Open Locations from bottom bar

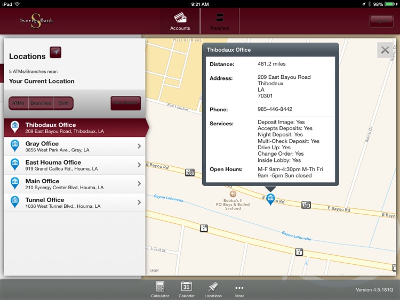pyautogui.click(x=213, y=289)
